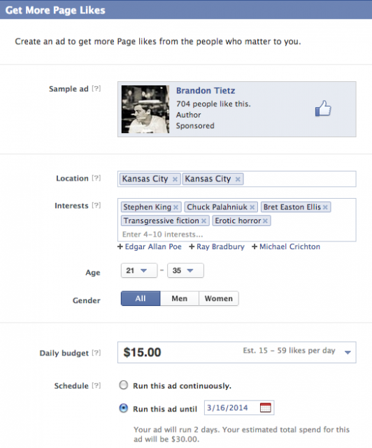
Task: Open the maximum age 35 dropdown
Action: [185, 271]
